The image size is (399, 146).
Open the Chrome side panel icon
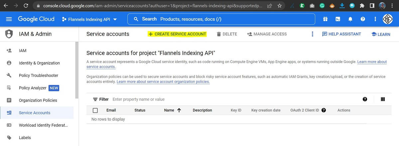pyautogui.click(x=372, y=6)
